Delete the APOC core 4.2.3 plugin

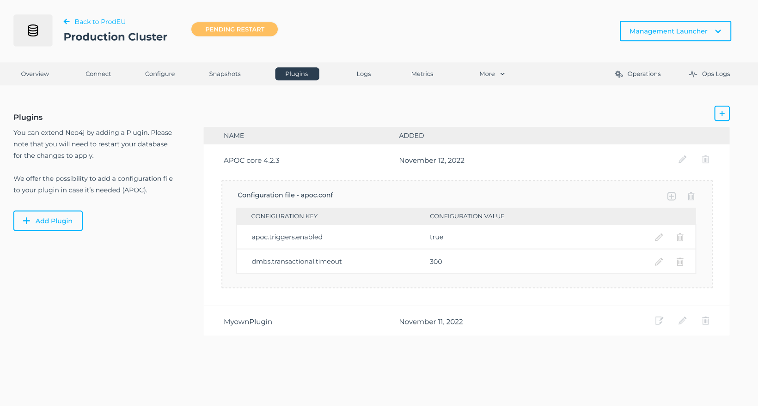(705, 160)
